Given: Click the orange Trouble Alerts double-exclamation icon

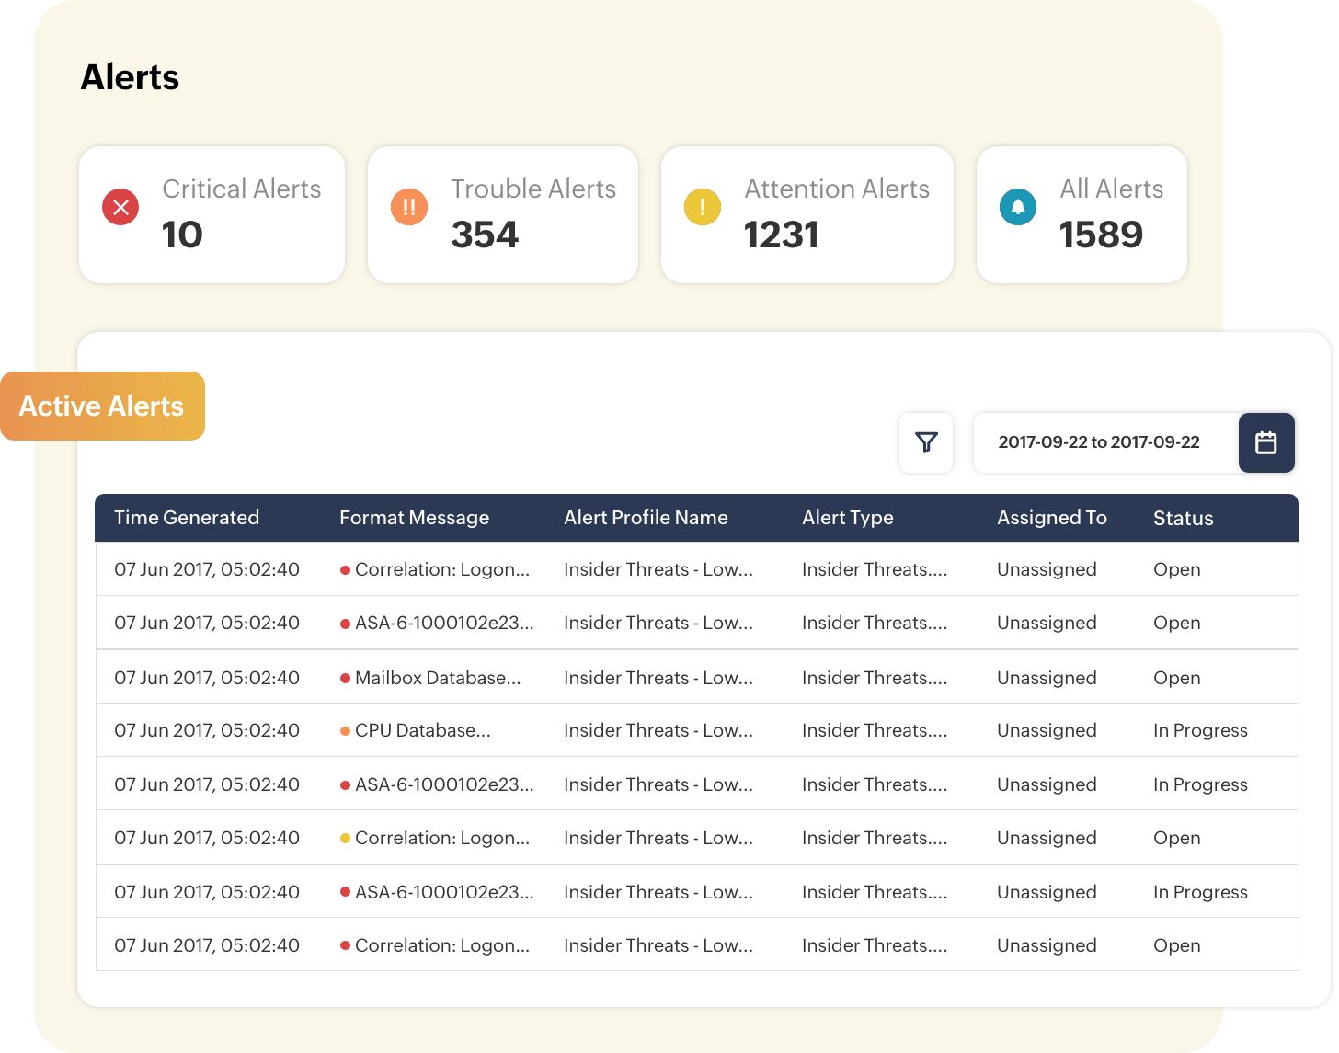Looking at the screenshot, I should pos(409,207).
